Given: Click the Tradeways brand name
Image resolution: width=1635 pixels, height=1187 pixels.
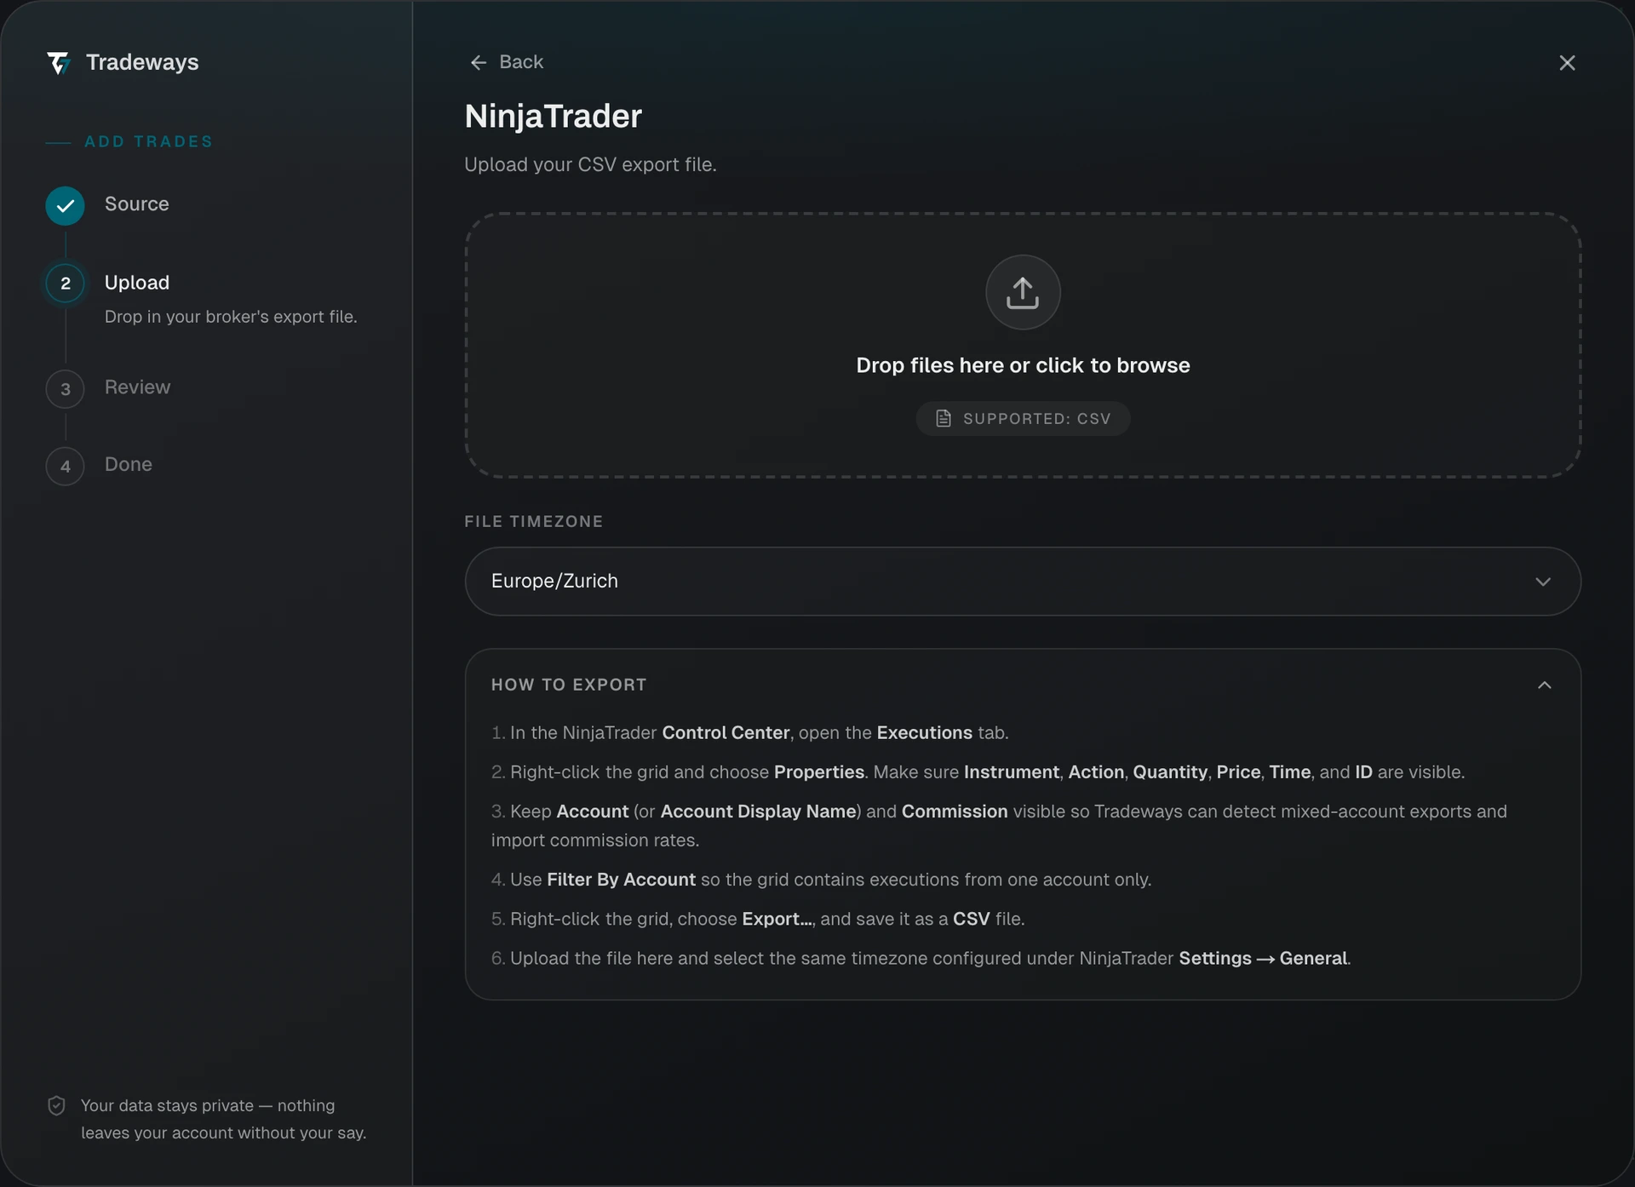Looking at the screenshot, I should 142,62.
